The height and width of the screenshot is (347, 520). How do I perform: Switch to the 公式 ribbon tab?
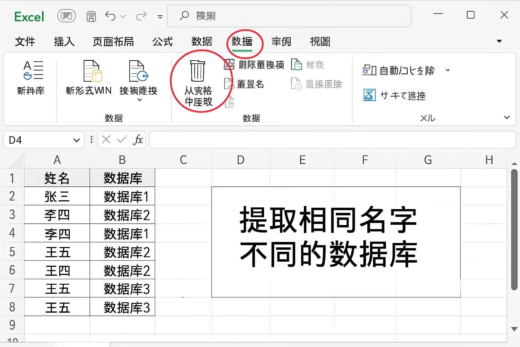pyautogui.click(x=162, y=41)
